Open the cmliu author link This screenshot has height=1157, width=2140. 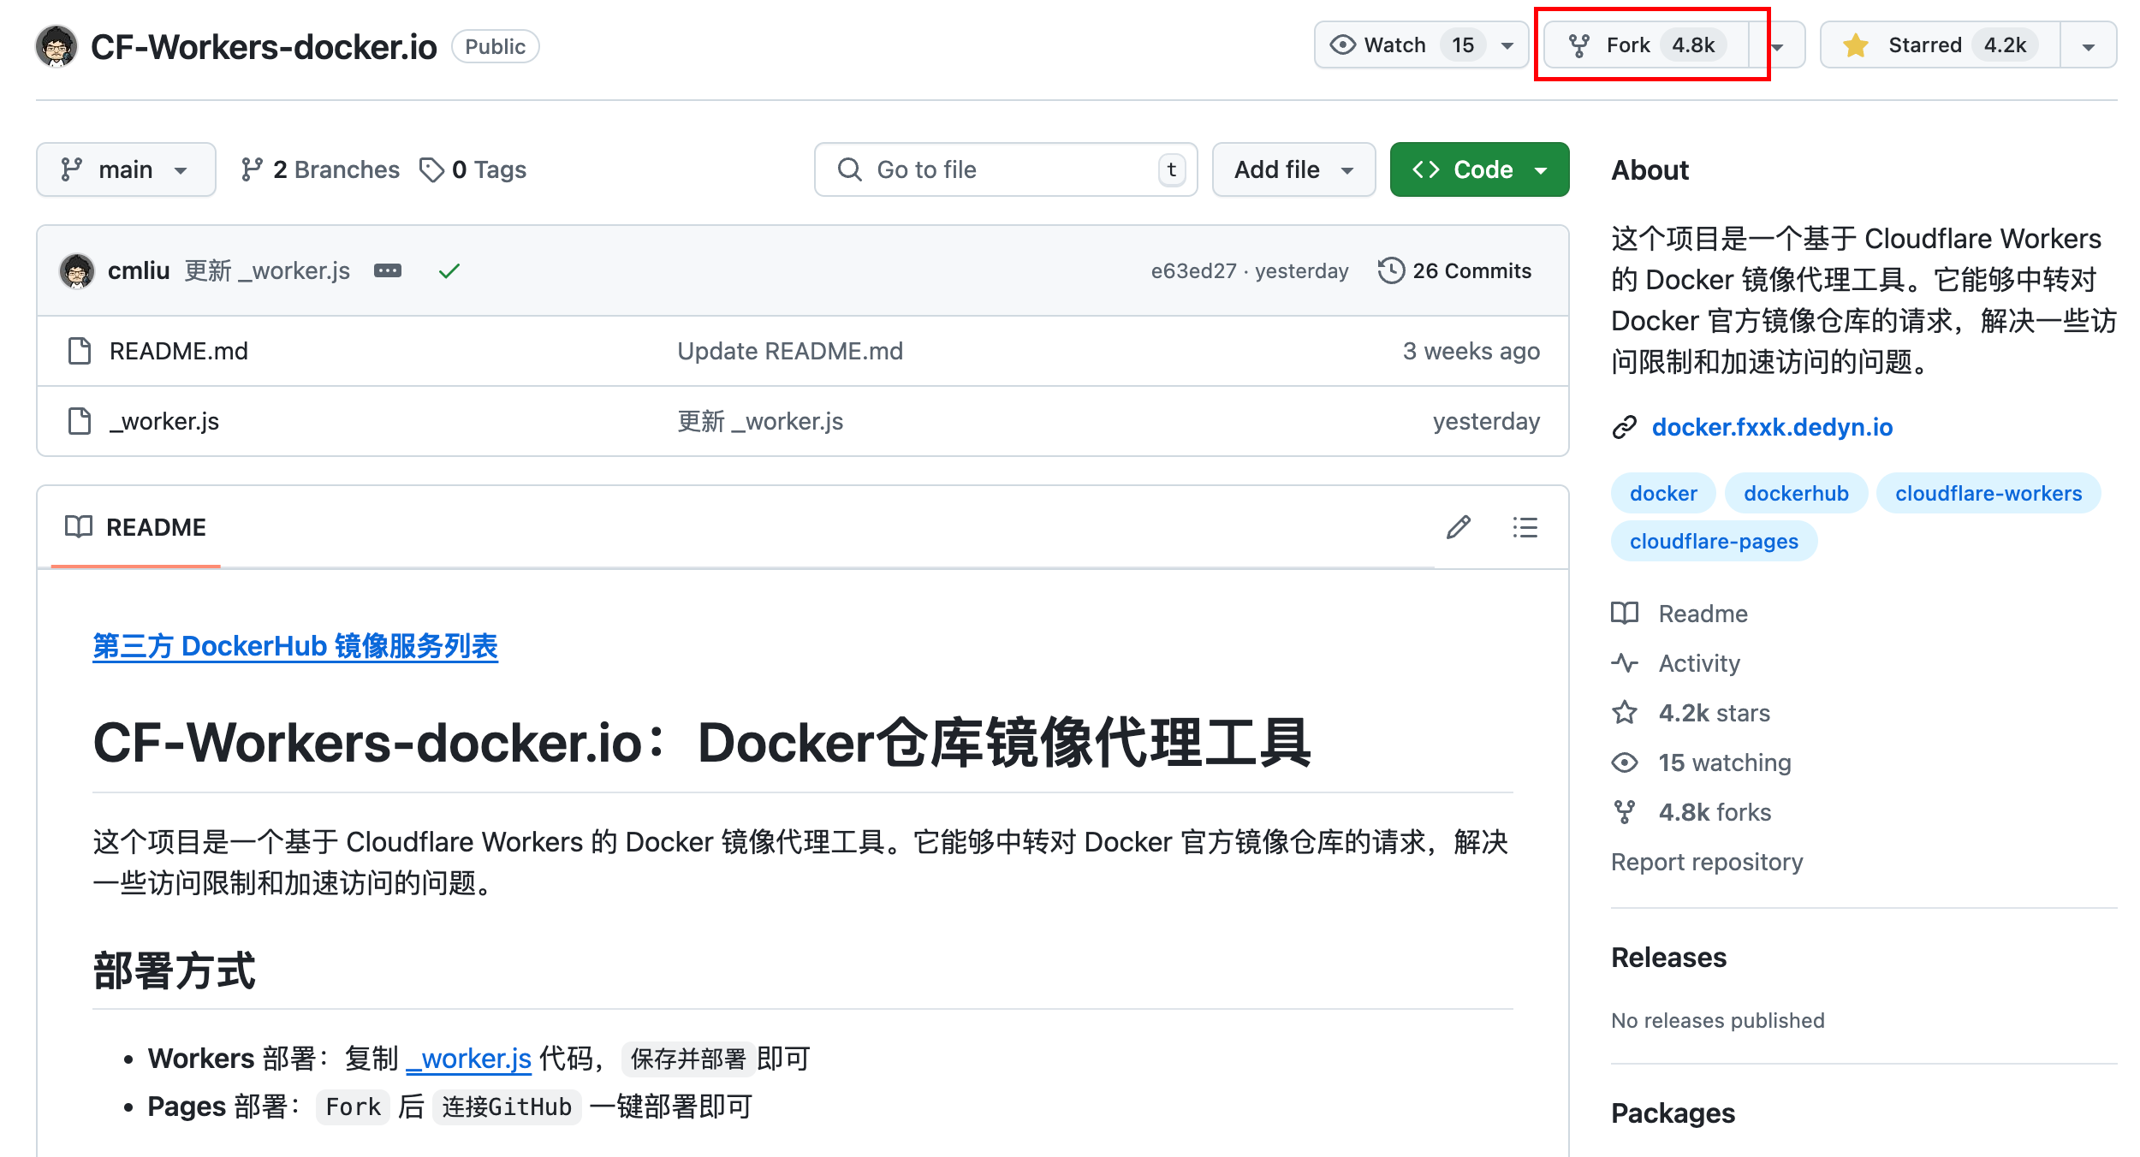pyautogui.click(x=139, y=271)
